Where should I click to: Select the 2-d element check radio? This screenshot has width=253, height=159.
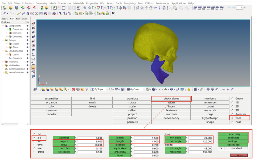(34, 138)
